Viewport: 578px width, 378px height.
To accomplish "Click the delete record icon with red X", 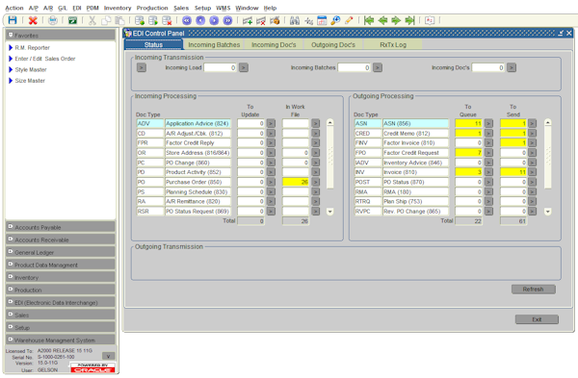I will click(167, 20).
